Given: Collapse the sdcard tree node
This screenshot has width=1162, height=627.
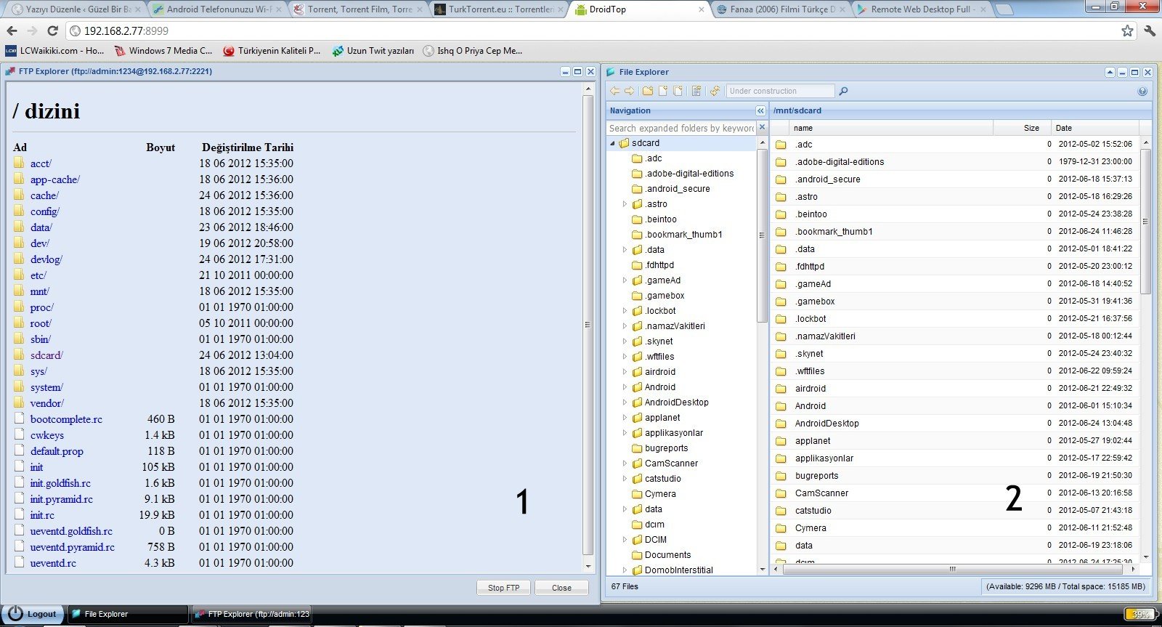Looking at the screenshot, I should tap(612, 143).
